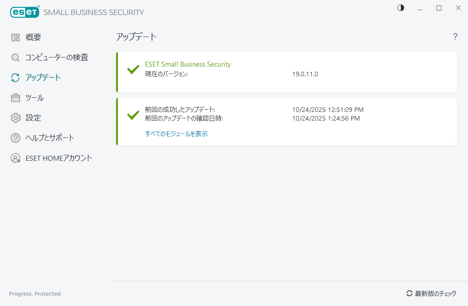This screenshot has width=468, height=306.
Task: Select the ESET Small Business Security heading
Action: tap(188, 64)
